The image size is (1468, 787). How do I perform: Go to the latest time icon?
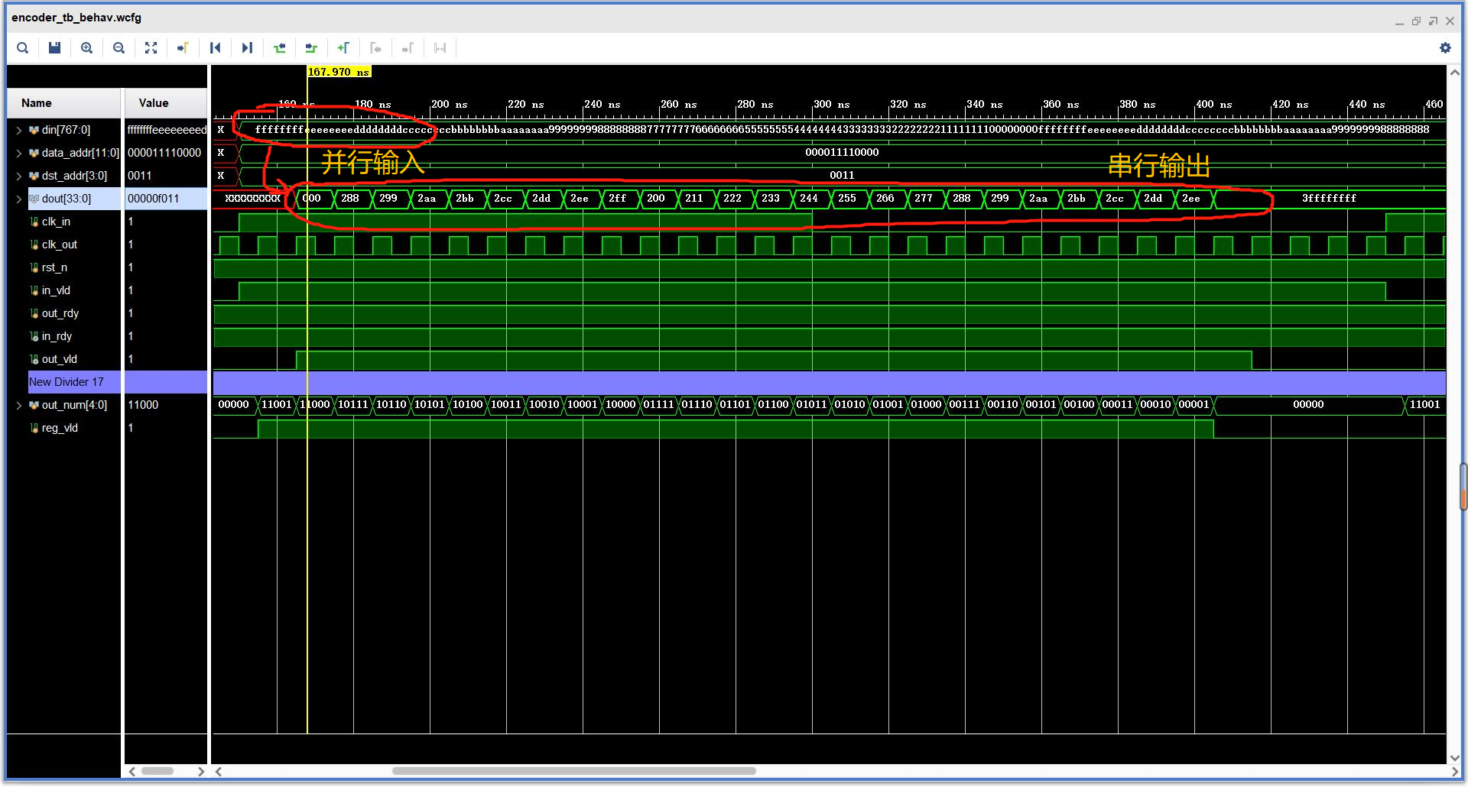247,48
